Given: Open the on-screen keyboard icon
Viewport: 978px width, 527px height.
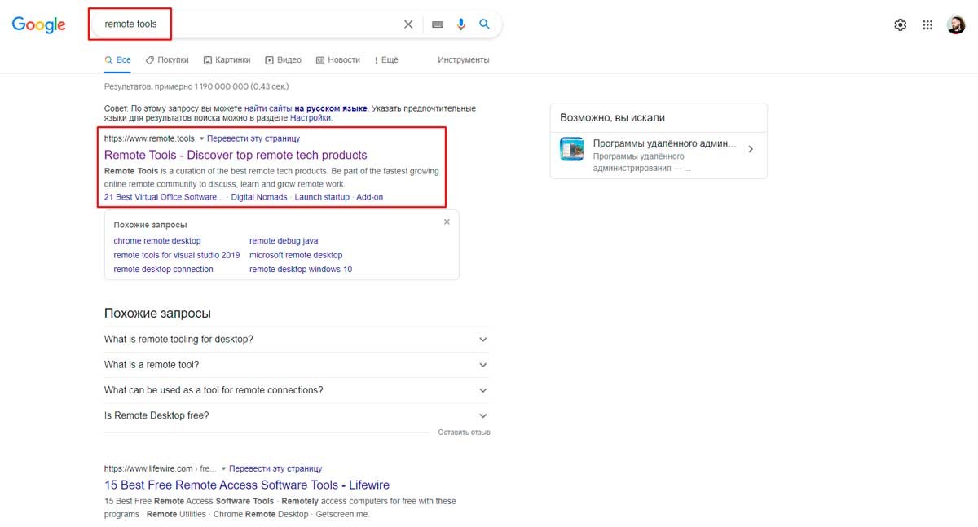Looking at the screenshot, I should 438,24.
